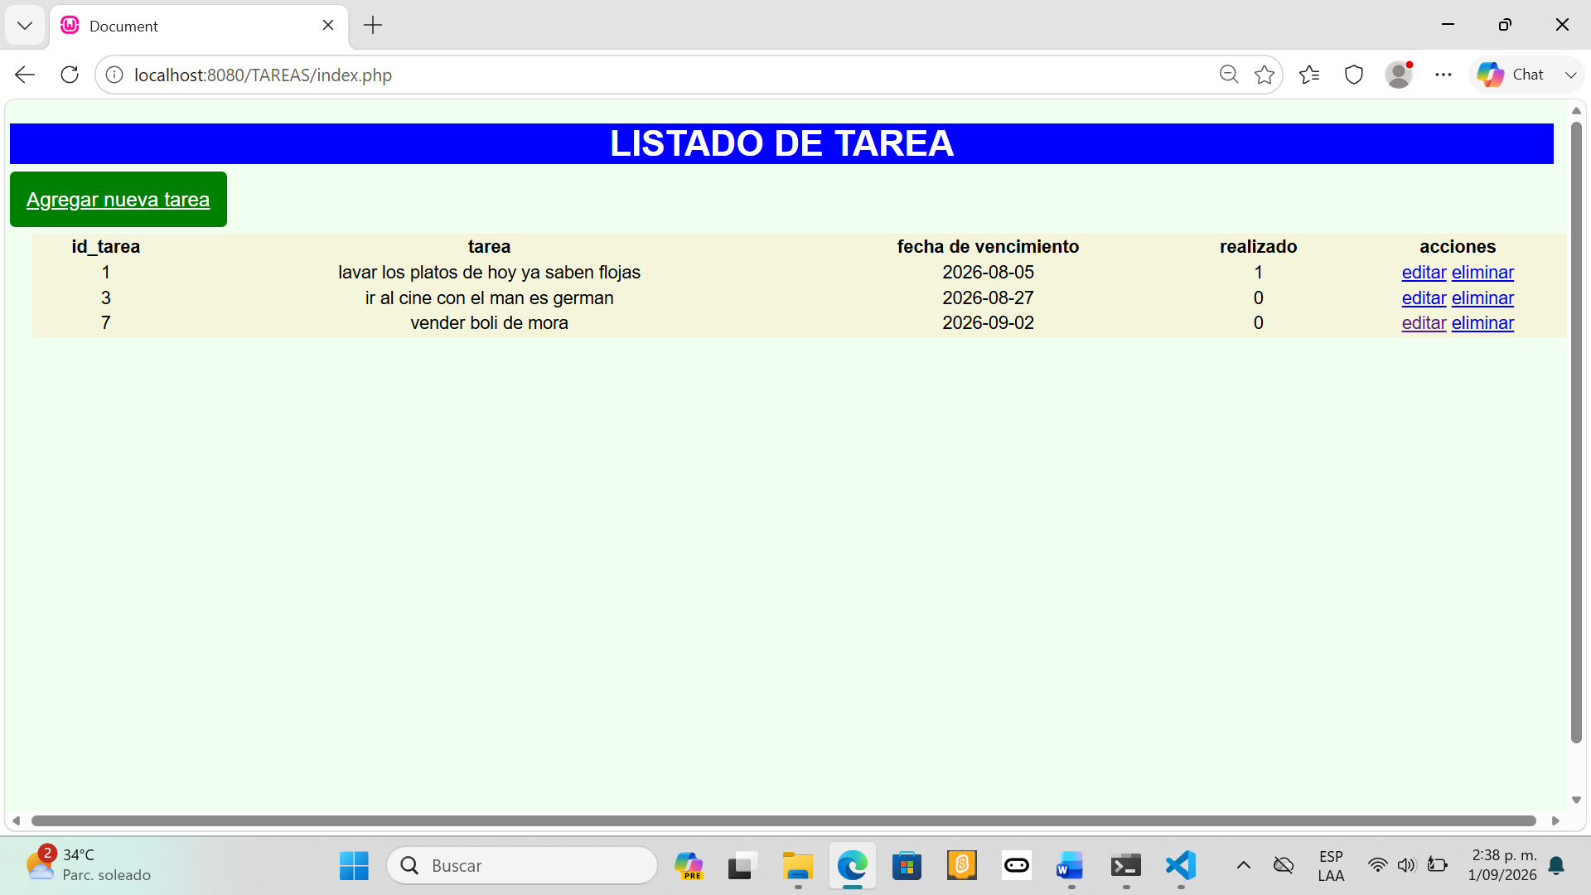Image resolution: width=1591 pixels, height=895 pixels.
Task: Open File Explorer from taskbar
Action: [798, 866]
